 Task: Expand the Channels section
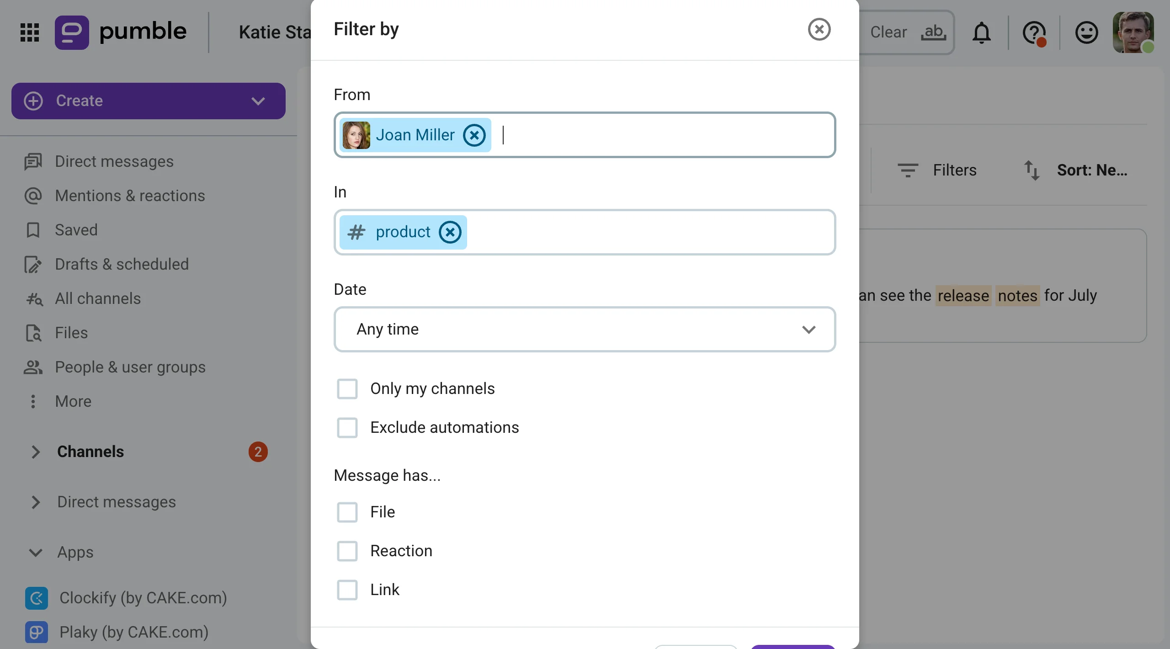pyautogui.click(x=35, y=452)
